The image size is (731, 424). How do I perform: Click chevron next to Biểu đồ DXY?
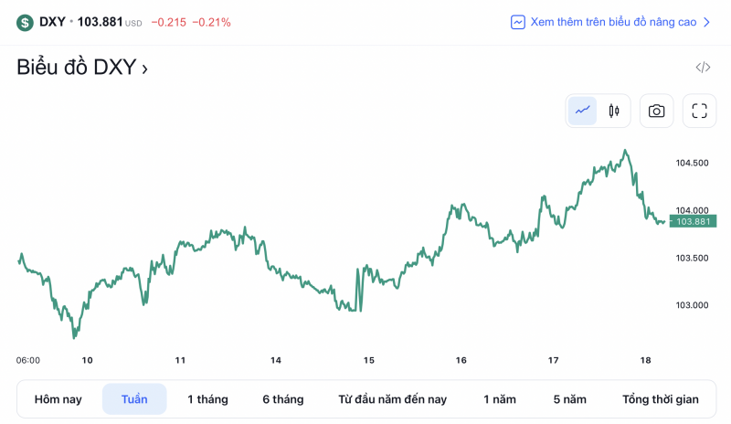click(x=144, y=69)
